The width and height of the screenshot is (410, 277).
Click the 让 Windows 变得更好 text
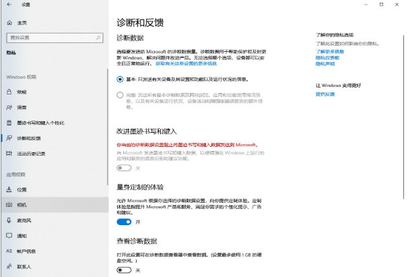[x=339, y=86]
